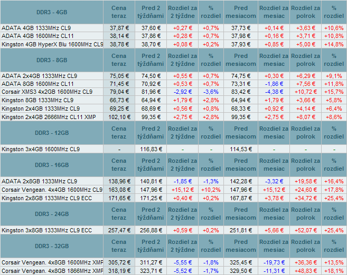Click the DDR3 - 12GB section header
Image resolution: width=347 pixels, height=275 pixels.
point(52,133)
